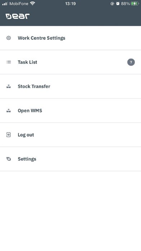Open Work Centre Settings
This screenshot has width=141, height=251.
tap(70, 38)
